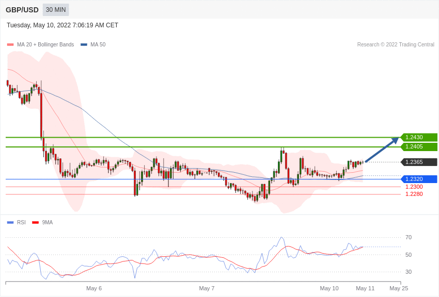This screenshot has height=297, width=439.
Task: Select the 1.2430 resistance price label
Action: (x=419, y=137)
